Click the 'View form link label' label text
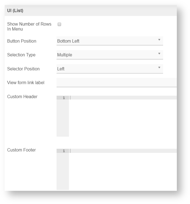The width and height of the screenshot is (190, 204). pos(26,83)
